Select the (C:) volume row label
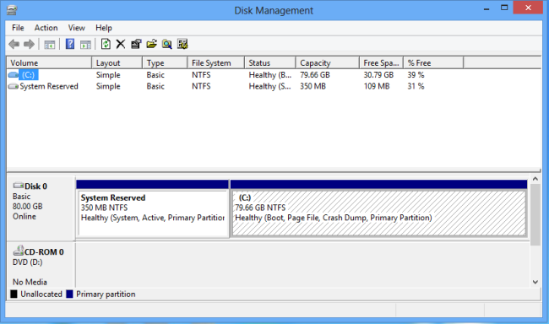The image size is (549, 324). [29, 75]
